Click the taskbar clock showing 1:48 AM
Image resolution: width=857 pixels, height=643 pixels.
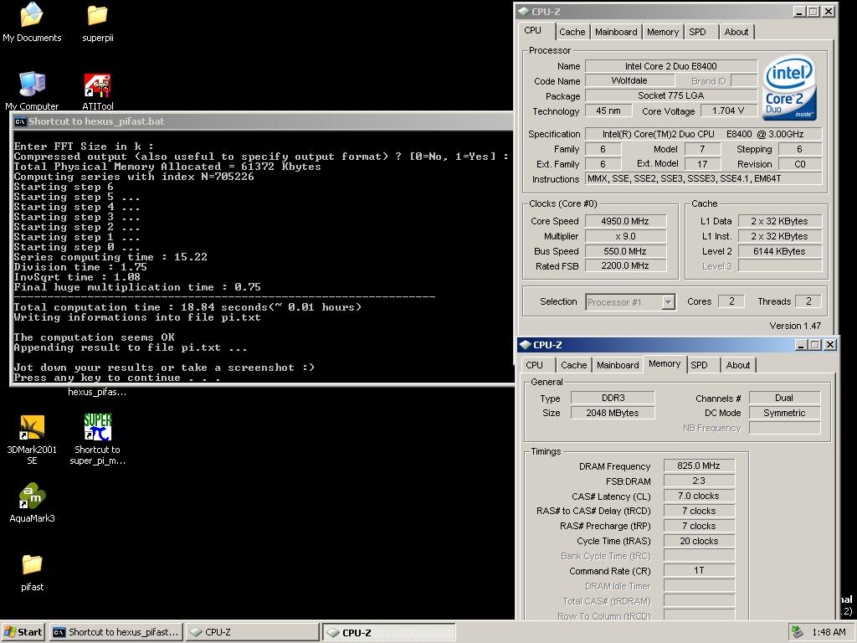(829, 632)
